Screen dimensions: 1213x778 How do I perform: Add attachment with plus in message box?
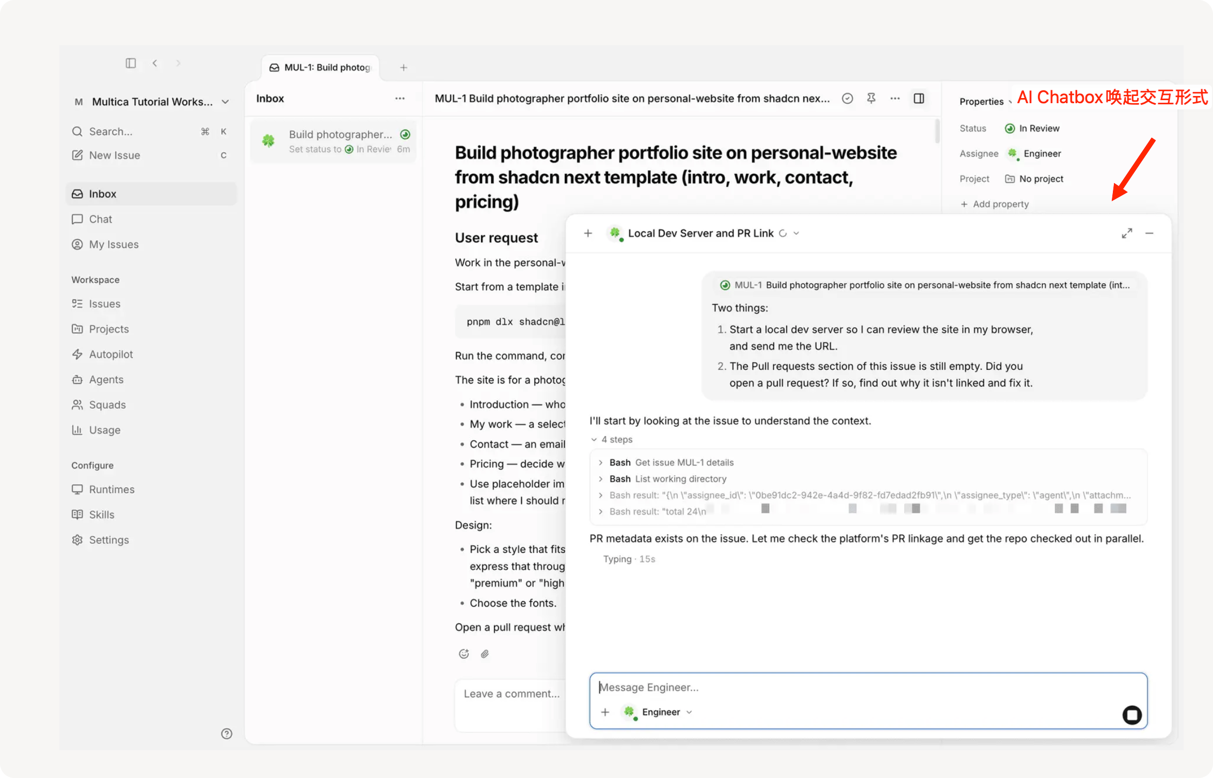click(605, 712)
